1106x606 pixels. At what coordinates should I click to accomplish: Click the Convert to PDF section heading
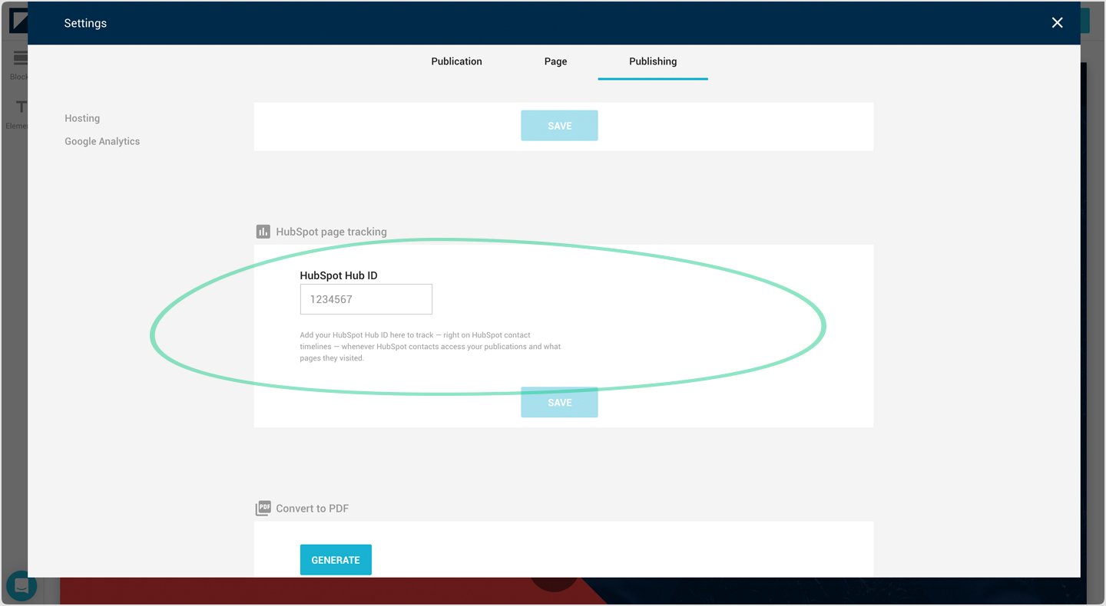(312, 509)
